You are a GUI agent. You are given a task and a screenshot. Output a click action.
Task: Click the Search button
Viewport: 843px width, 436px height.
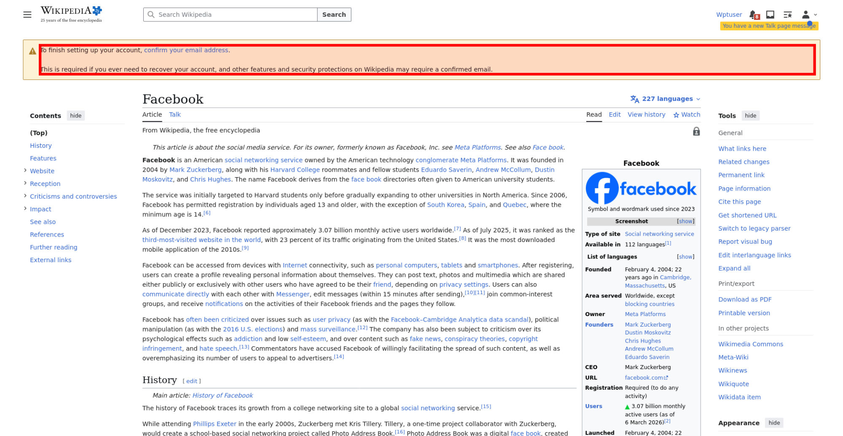point(334,15)
